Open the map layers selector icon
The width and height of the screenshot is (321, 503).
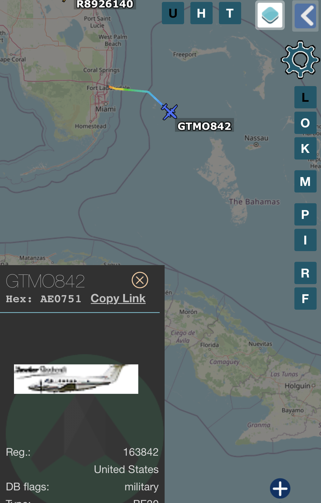[x=270, y=15]
